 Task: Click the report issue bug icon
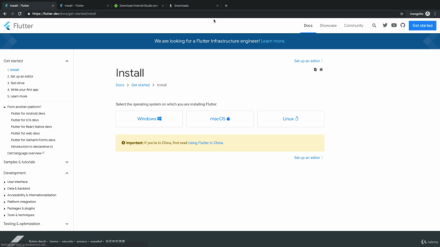click(x=321, y=69)
